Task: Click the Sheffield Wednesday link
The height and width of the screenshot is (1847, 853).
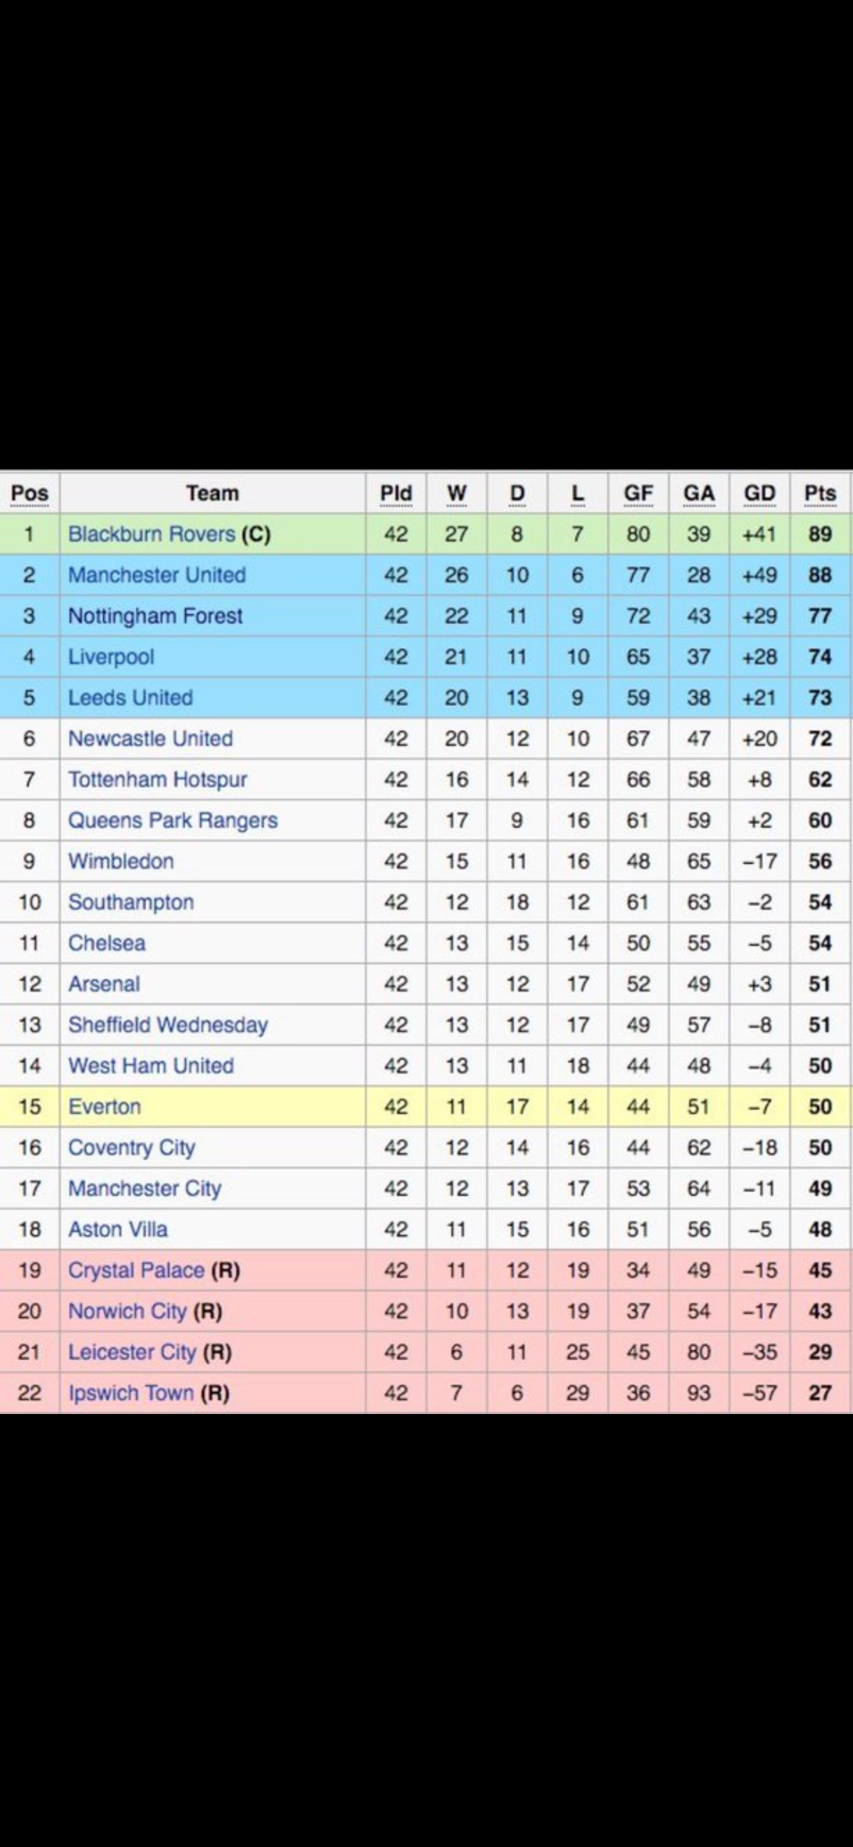Action: pos(168,1025)
